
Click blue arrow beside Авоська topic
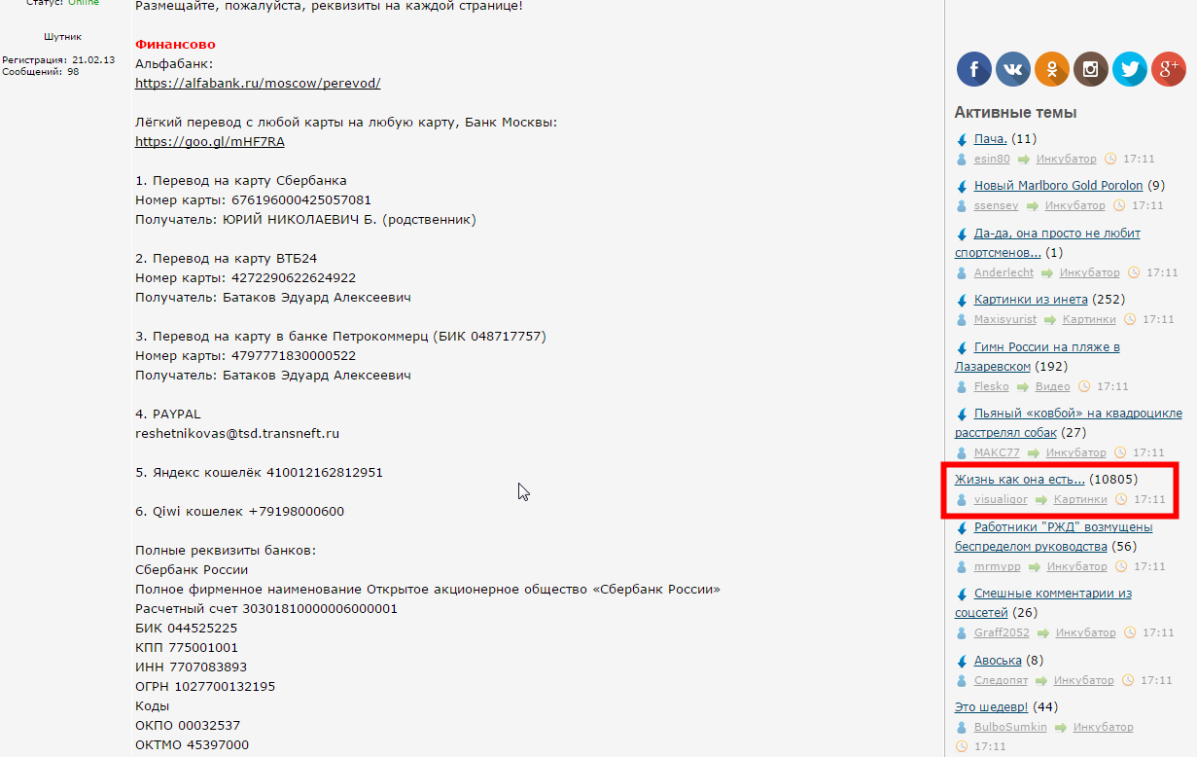click(x=962, y=662)
